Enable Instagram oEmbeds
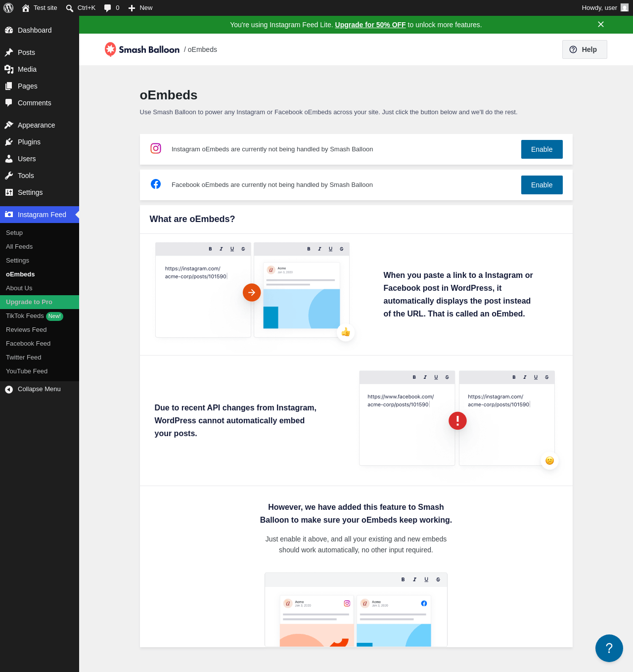Screen dimensions: 633x672 [x=542, y=149]
